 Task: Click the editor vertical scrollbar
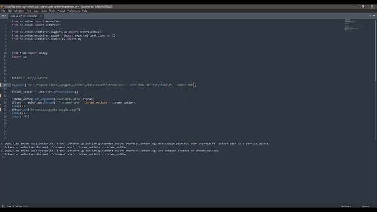[x=375, y=51]
